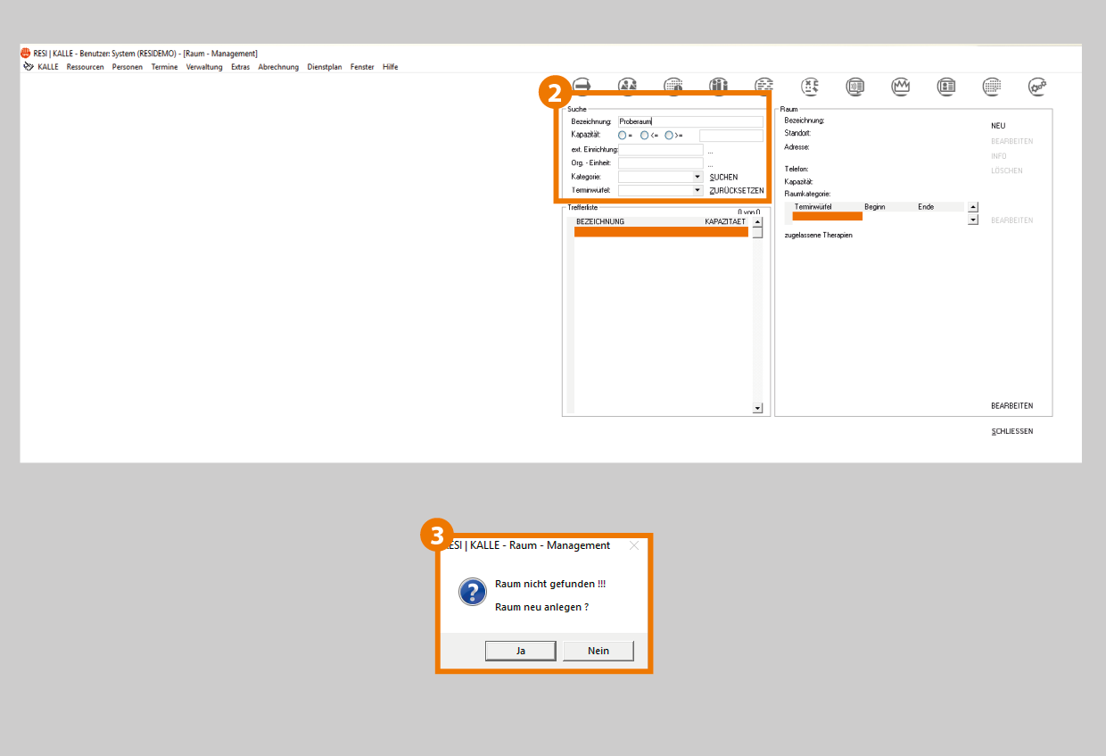
Task: Select the '=' Kapazität radio button
Action: 623,135
